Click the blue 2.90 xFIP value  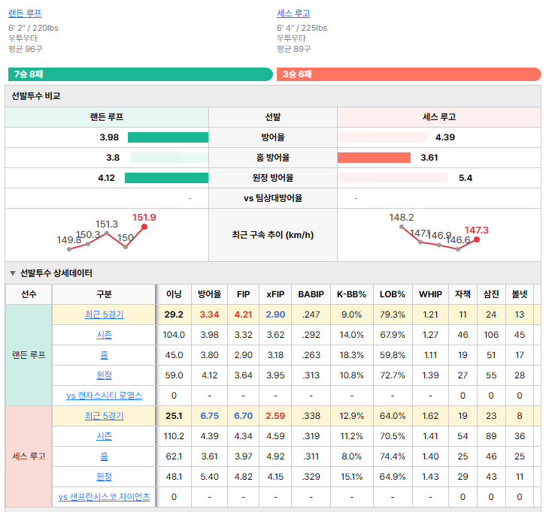275,315
